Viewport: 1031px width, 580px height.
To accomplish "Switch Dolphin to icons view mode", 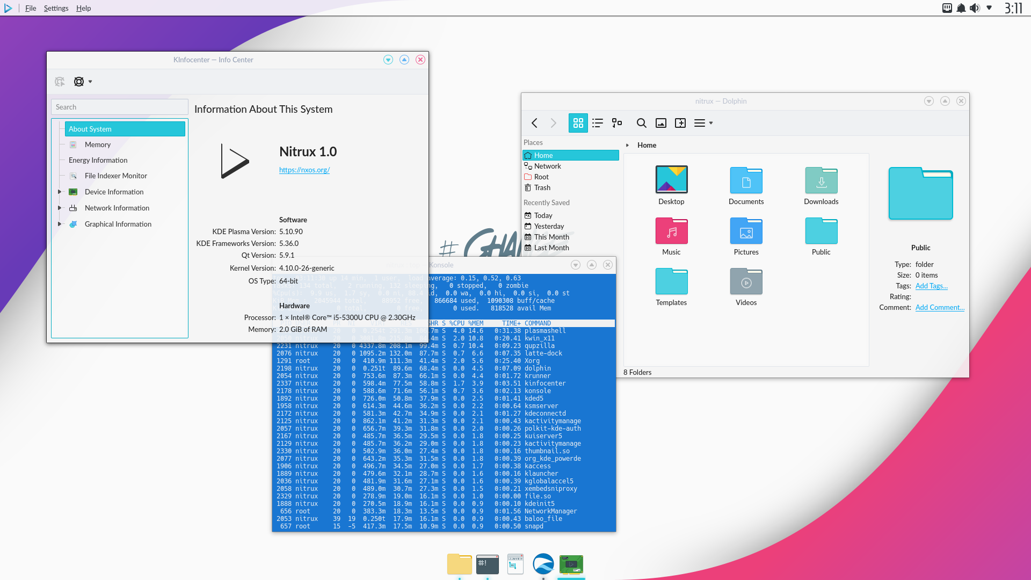I will coord(578,123).
